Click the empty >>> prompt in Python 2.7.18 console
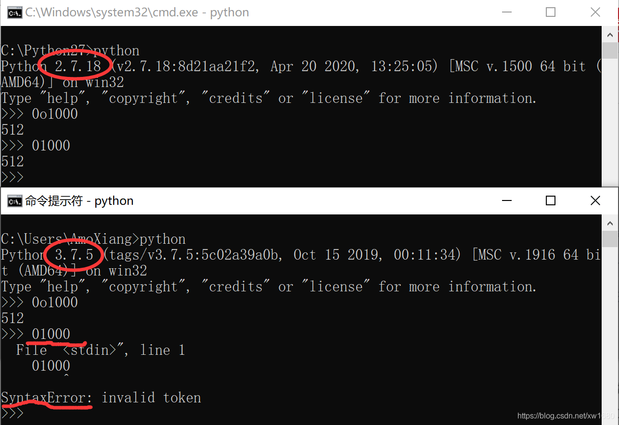Screen dimensions: 619x425 12,177
